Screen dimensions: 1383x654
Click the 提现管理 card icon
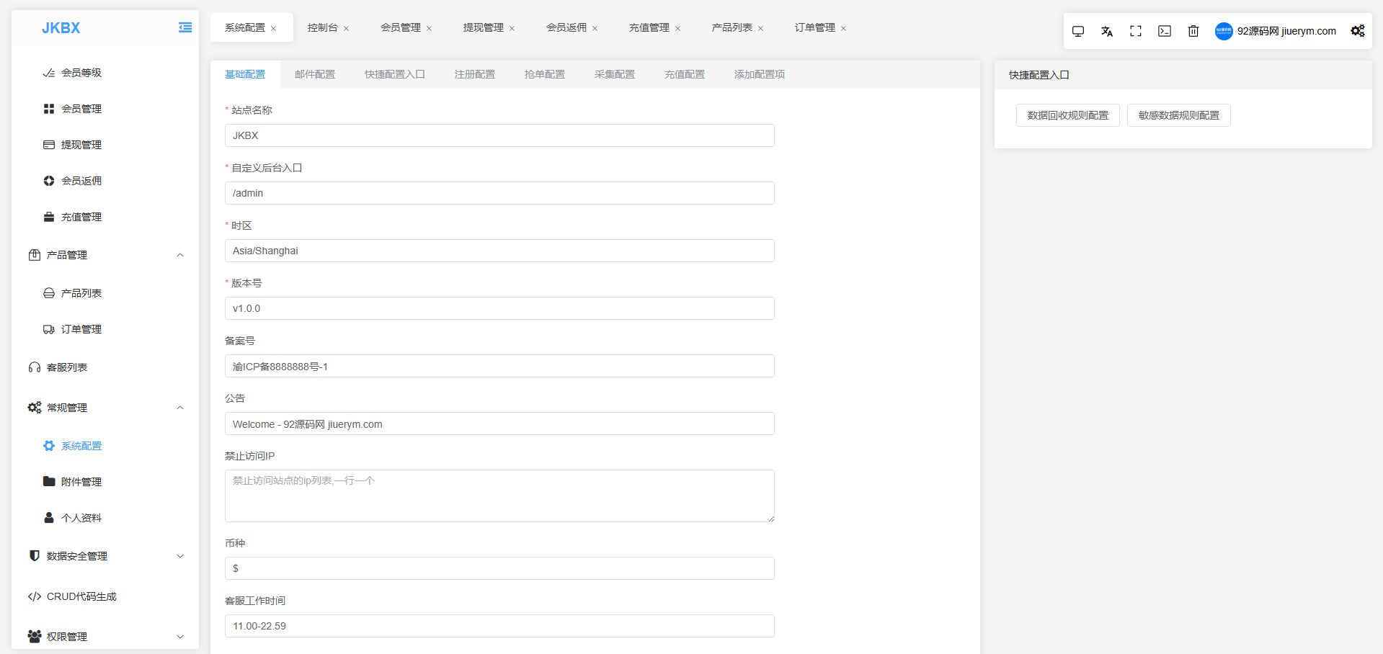[x=49, y=145]
